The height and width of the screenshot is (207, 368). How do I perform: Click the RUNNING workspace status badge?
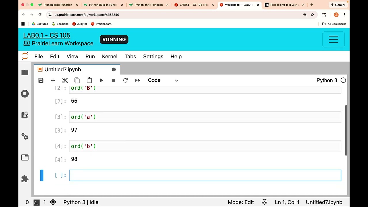[x=114, y=39]
